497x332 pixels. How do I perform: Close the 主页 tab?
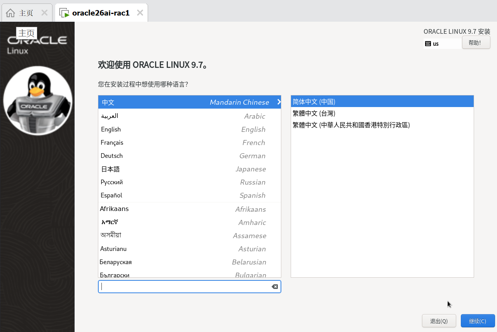(44, 13)
